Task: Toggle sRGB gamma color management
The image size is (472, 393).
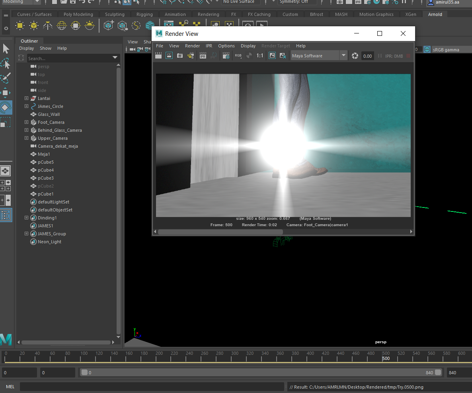Action: tap(427, 49)
